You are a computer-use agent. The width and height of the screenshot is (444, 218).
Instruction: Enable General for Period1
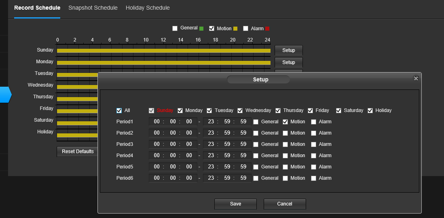point(256,122)
